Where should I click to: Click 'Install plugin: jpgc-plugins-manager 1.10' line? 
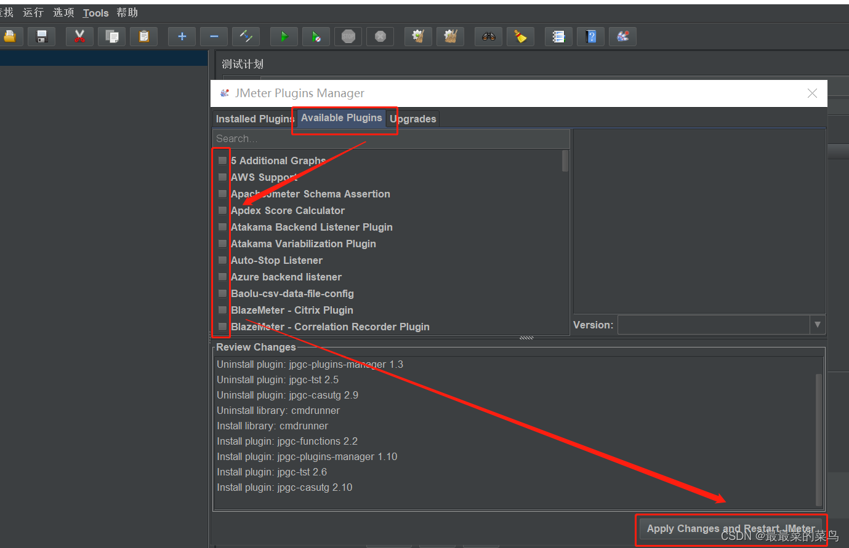[307, 456]
